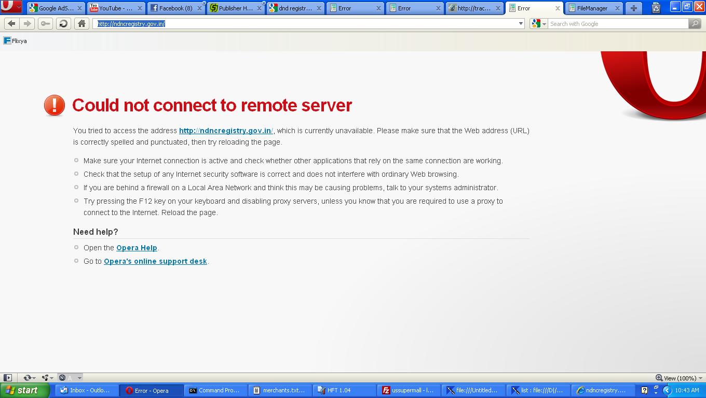Image resolution: width=706 pixels, height=398 pixels.
Task: Click the password manager key icon
Action: click(x=46, y=24)
